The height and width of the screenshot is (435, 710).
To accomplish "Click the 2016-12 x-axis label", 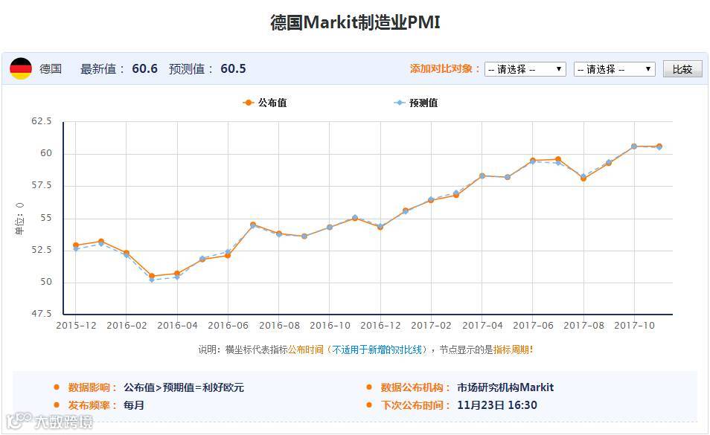I will pyautogui.click(x=380, y=326).
